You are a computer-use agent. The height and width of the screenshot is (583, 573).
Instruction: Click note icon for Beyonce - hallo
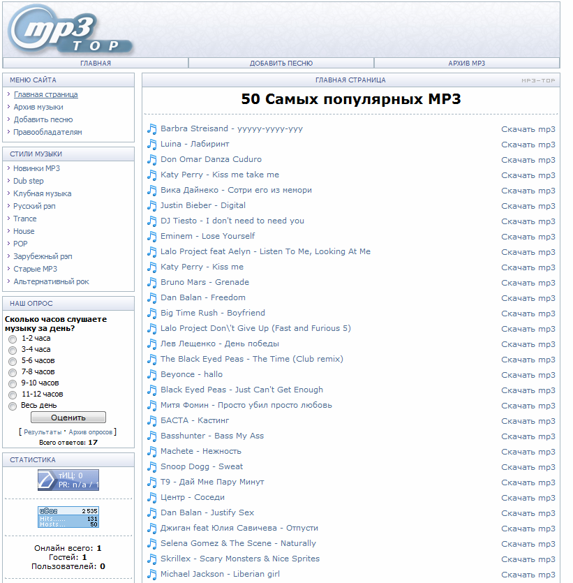151,374
